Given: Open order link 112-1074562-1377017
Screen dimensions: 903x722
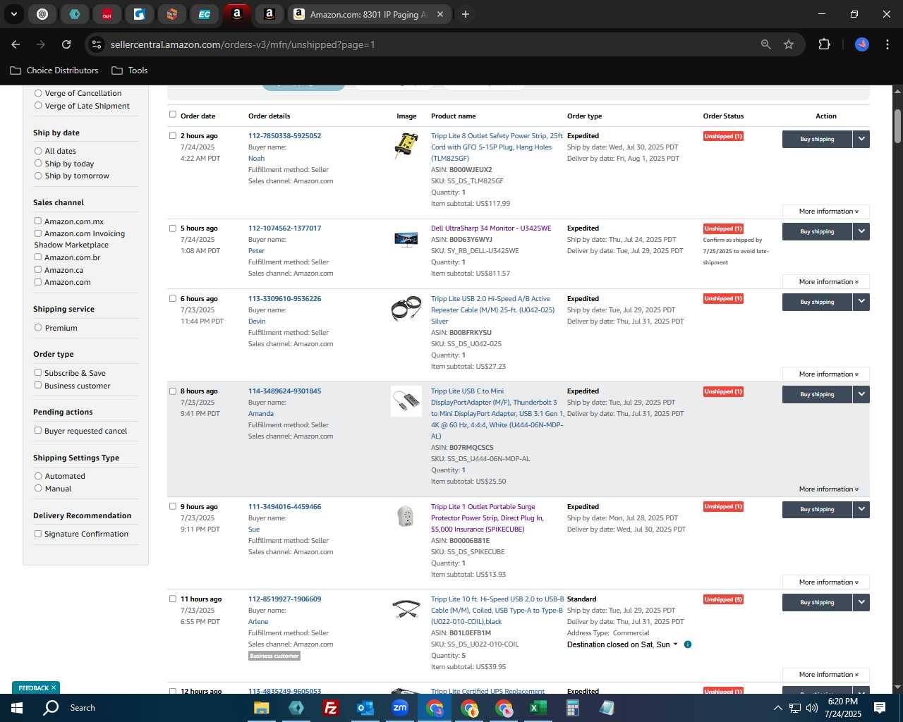Looking at the screenshot, I should click(x=284, y=228).
